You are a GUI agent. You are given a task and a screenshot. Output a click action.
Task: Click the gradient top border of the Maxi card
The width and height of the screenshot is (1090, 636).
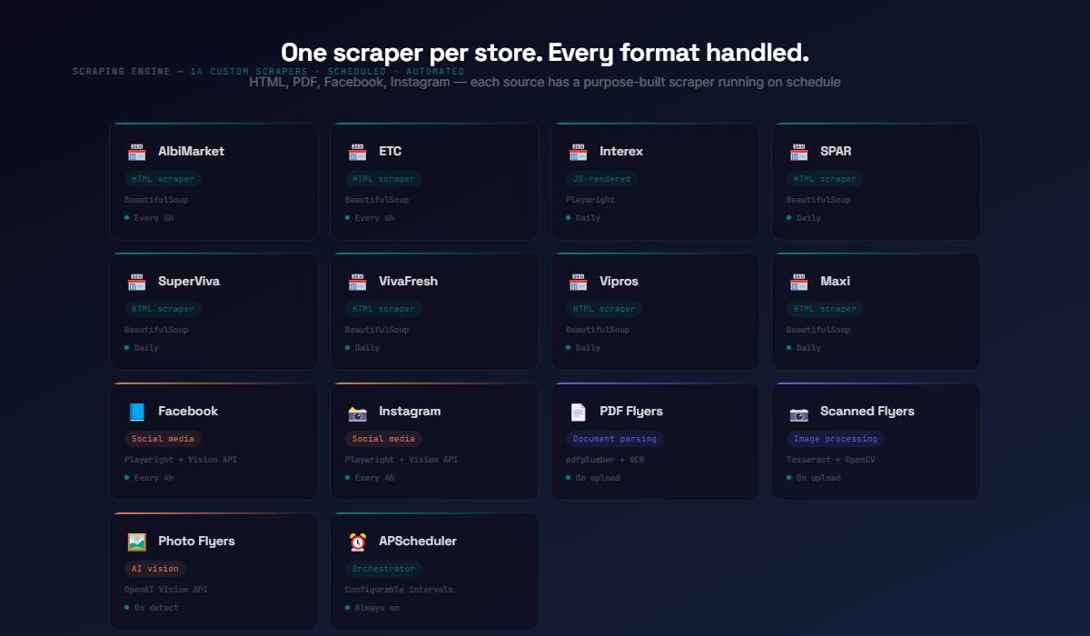pyautogui.click(x=876, y=253)
